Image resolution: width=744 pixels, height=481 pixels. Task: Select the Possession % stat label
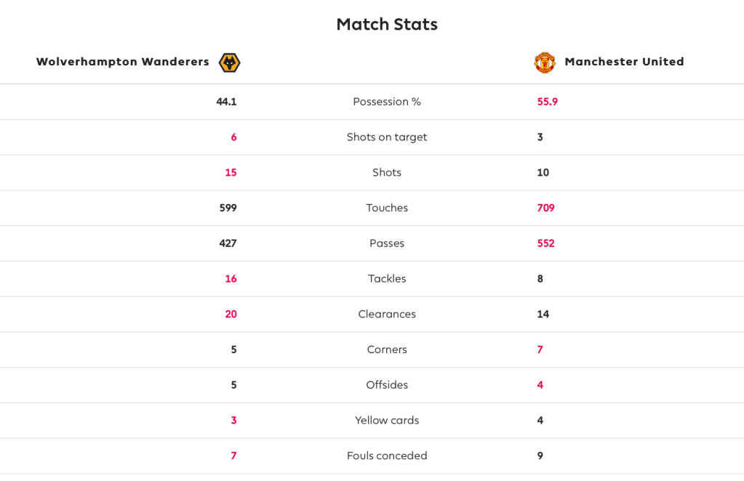click(387, 102)
